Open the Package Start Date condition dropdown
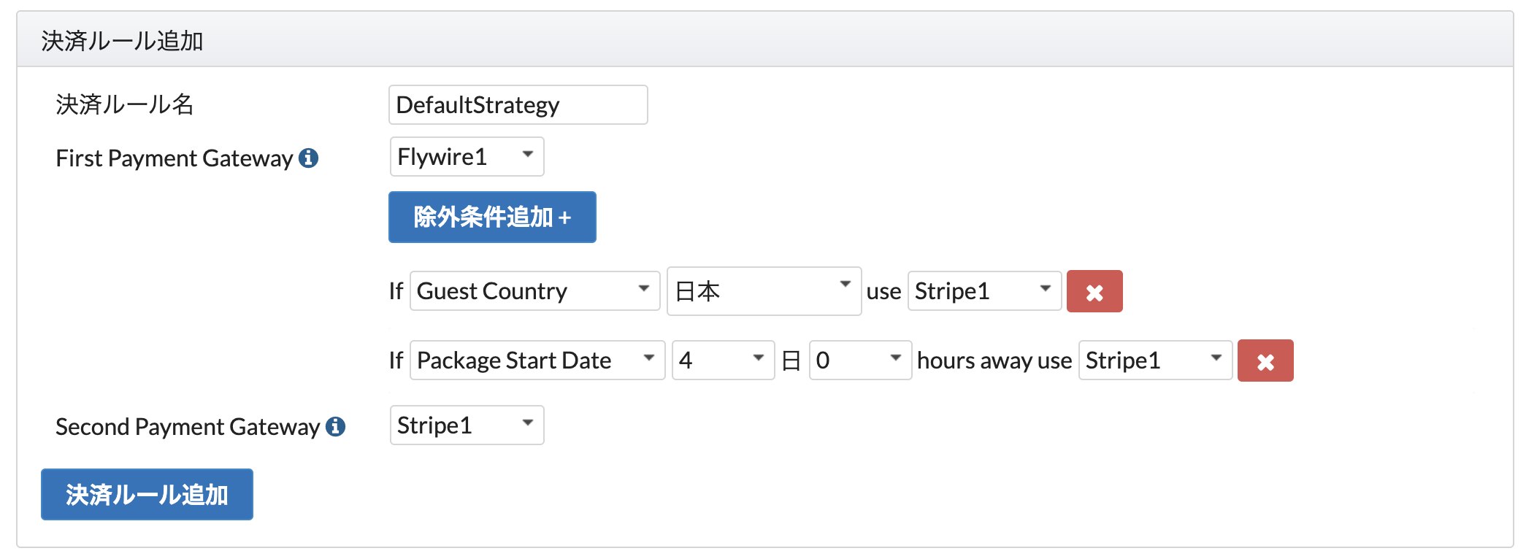Image resolution: width=1526 pixels, height=559 pixels. [x=537, y=361]
